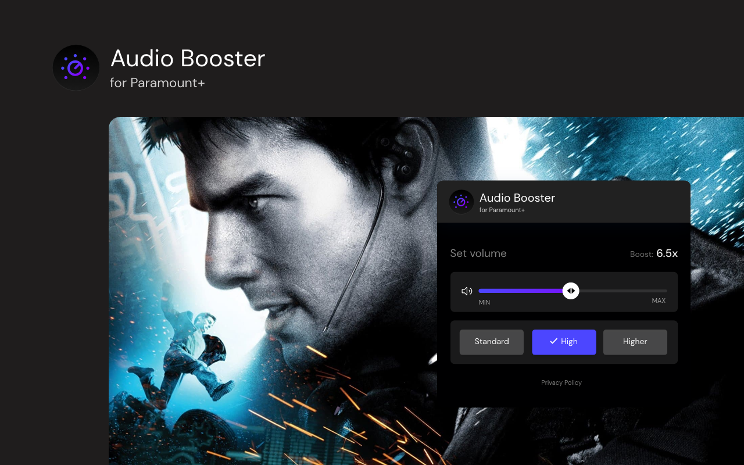This screenshot has width=744, height=465.
Task: Click the speaker volume icon
Action: coord(467,291)
